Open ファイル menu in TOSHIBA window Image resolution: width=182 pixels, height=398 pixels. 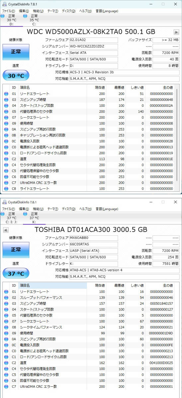(x=8, y=209)
